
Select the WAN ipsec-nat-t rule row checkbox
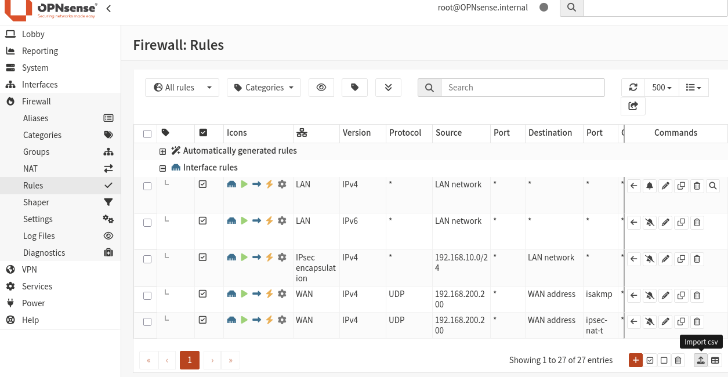[x=147, y=322]
